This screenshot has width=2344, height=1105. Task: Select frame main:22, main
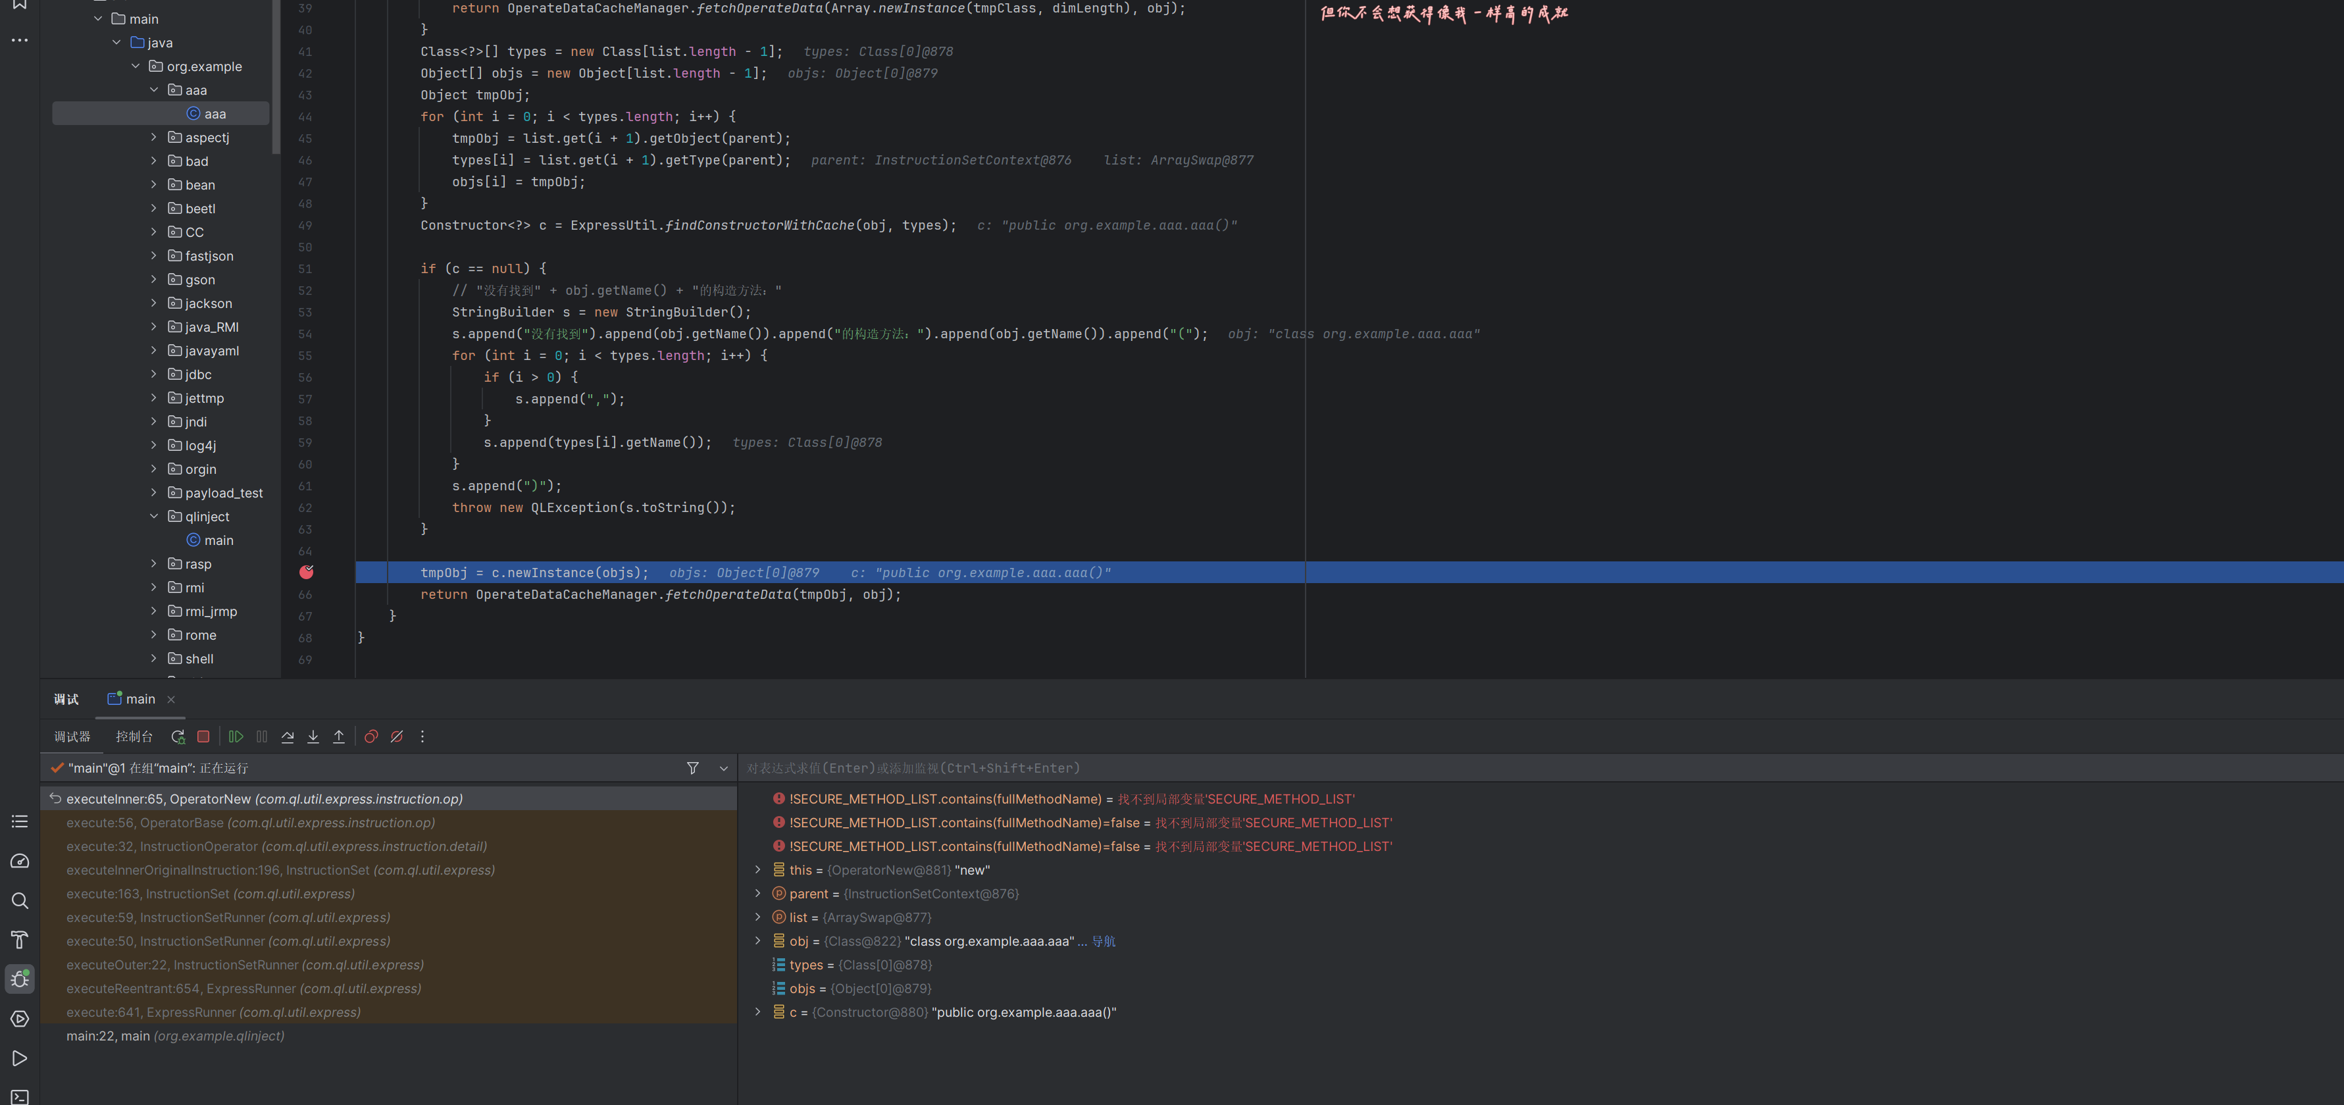click(390, 1035)
